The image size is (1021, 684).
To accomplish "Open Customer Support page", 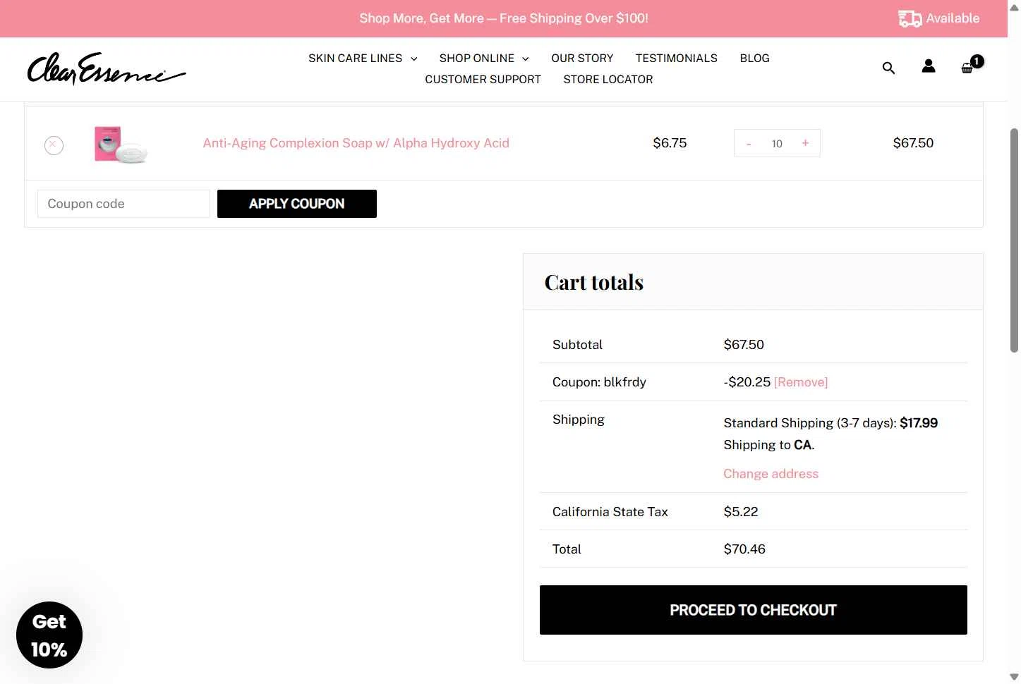I will click(483, 80).
